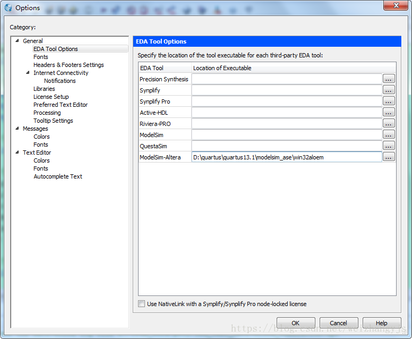Collapse the Internet Connectivity node

pos(28,72)
